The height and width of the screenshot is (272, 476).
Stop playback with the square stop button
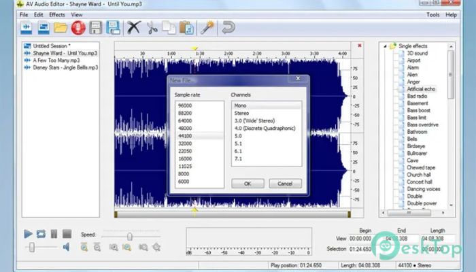pyautogui.click(x=67, y=234)
